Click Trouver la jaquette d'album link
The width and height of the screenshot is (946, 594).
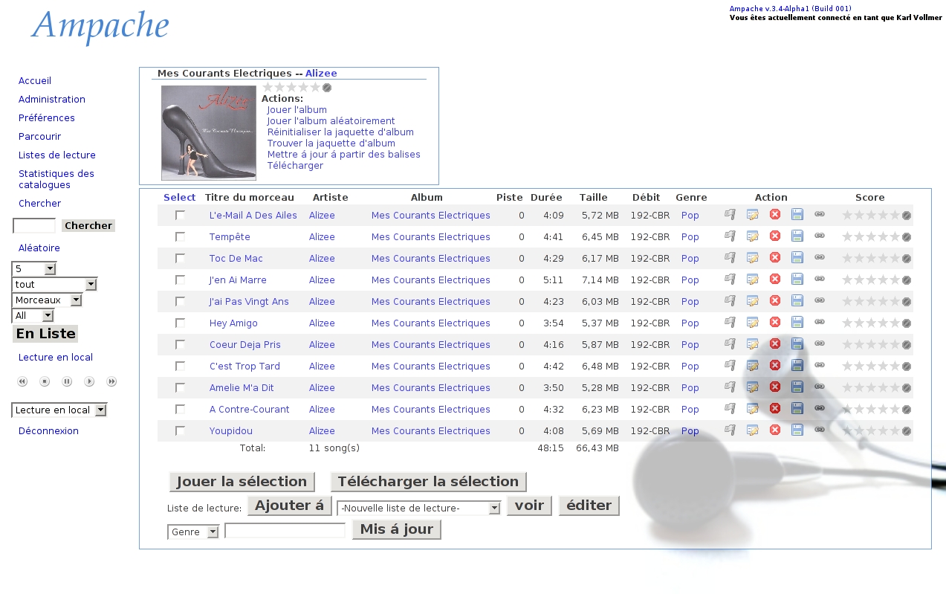pyautogui.click(x=331, y=143)
